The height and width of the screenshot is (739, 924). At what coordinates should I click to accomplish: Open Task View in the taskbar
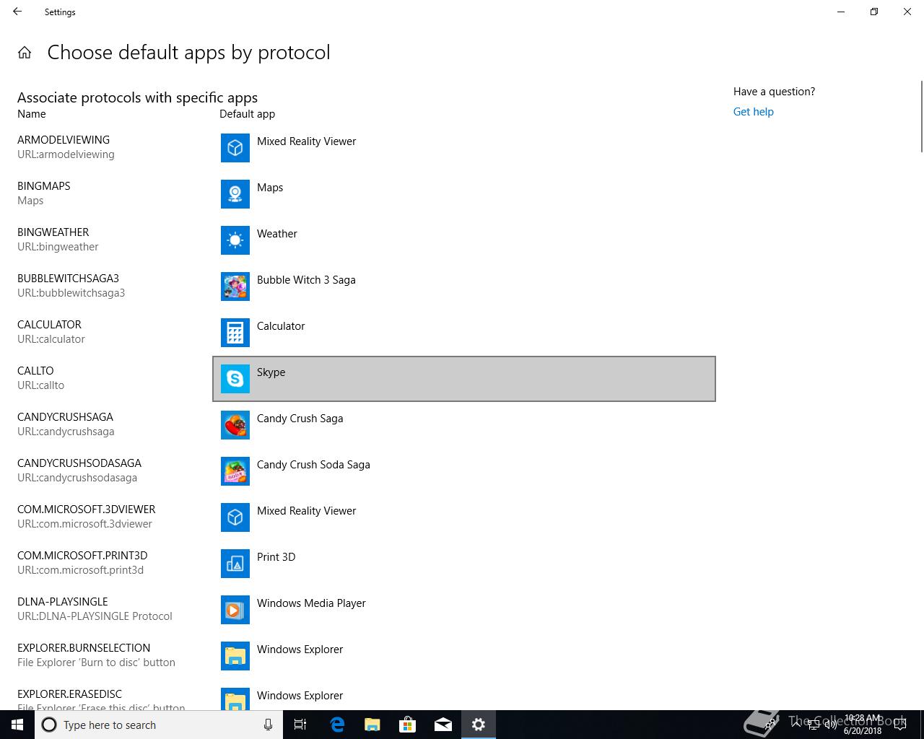coord(300,725)
